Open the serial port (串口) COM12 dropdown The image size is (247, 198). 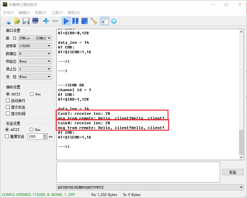pos(35,38)
